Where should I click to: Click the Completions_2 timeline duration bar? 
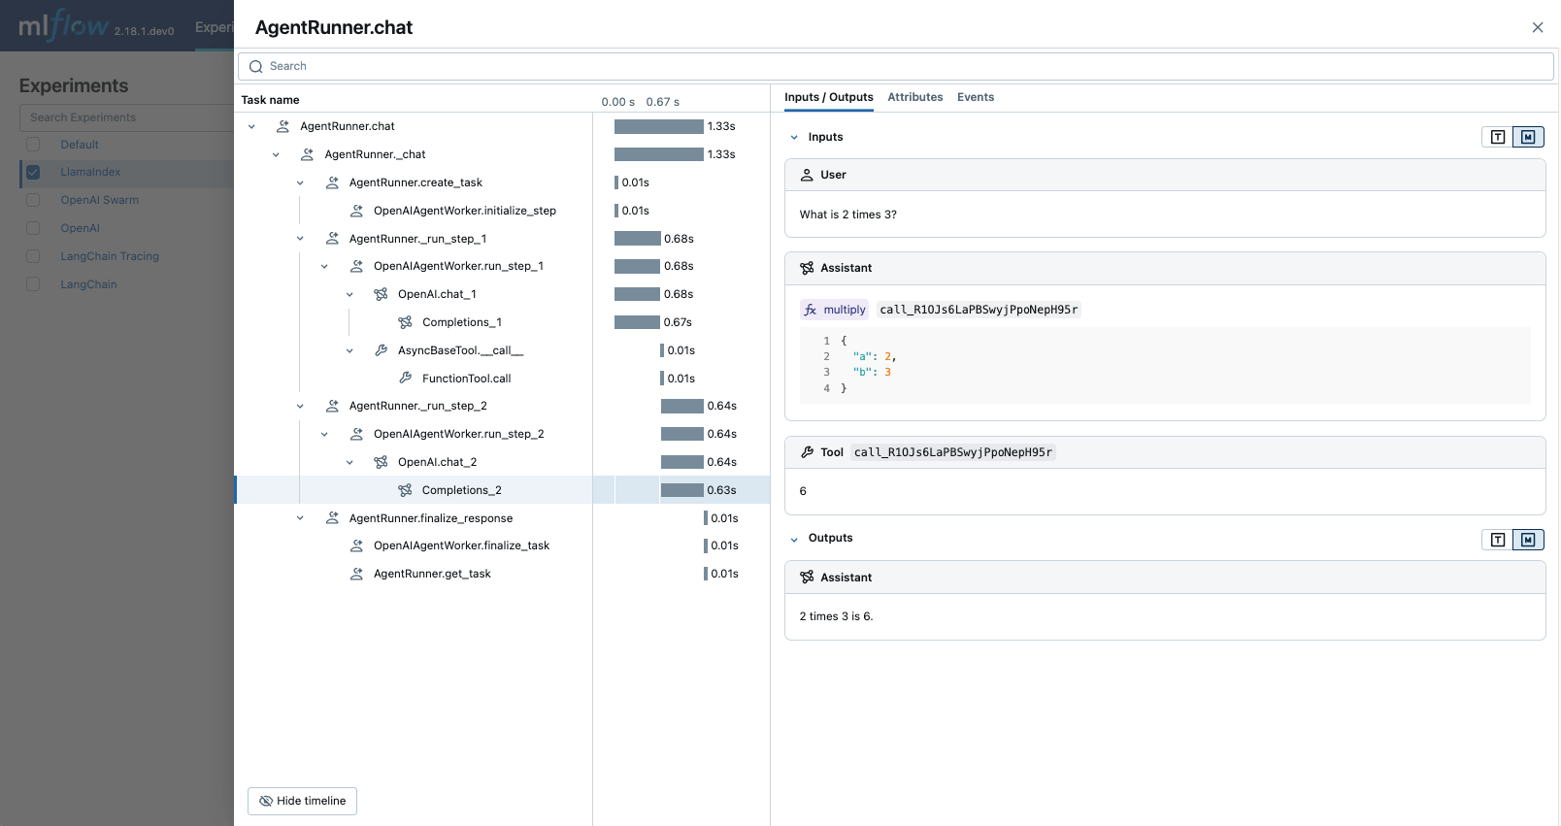(681, 490)
